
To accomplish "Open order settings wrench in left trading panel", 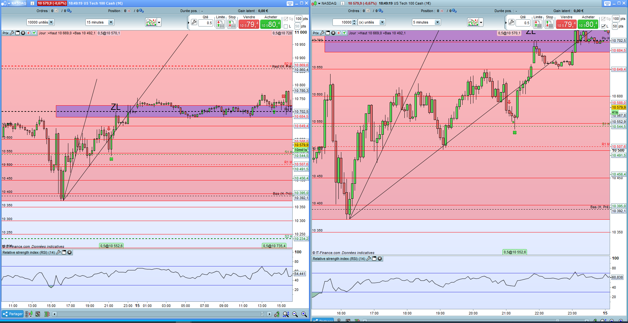I will click(x=194, y=22).
